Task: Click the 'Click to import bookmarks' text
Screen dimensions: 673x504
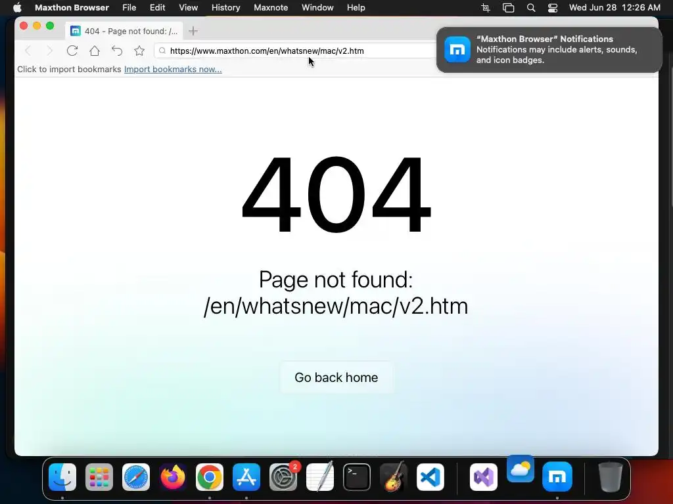Action: click(x=69, y=70)
